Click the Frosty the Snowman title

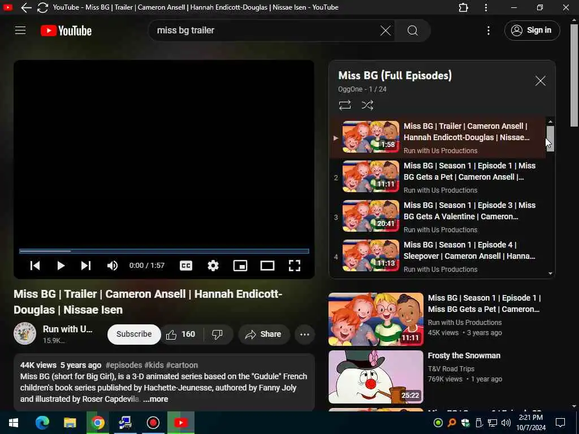464,356
